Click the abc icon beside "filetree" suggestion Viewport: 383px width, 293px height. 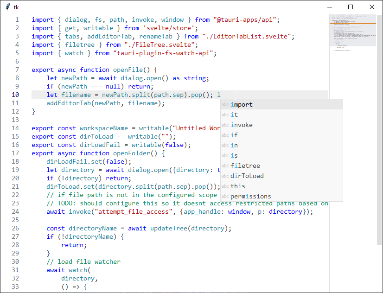224,166
